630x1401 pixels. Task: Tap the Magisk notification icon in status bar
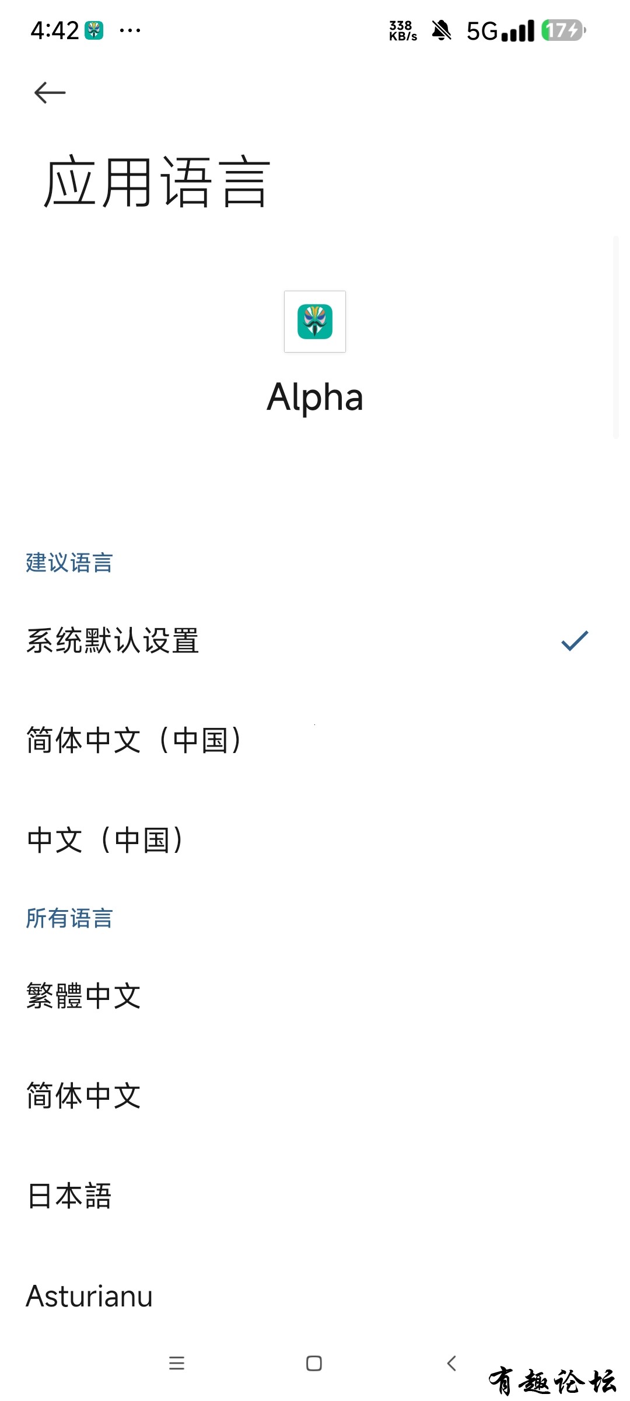(94, 30)
